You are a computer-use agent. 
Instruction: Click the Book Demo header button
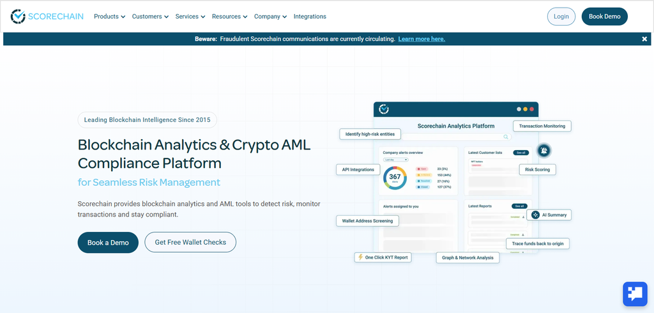tap(604, 17)
